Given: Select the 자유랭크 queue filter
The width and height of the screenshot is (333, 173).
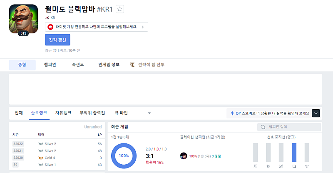Looking at the screenshot, I should pyautogui.click(x=63, y=113).
